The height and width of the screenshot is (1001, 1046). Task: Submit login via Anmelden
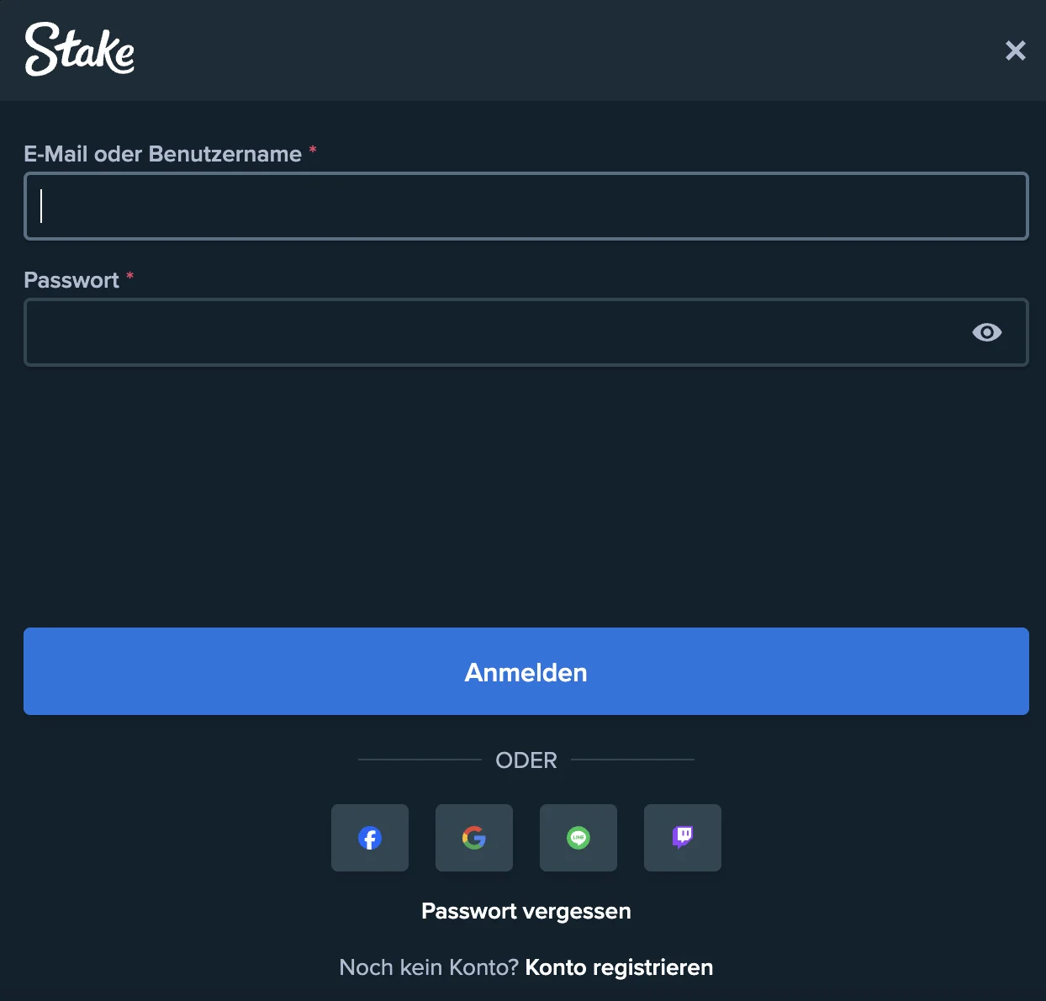point(526,671)
